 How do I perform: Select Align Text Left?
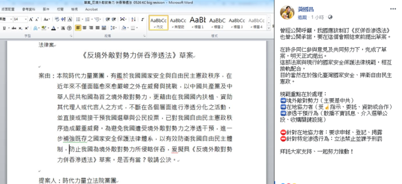[78, 27]
